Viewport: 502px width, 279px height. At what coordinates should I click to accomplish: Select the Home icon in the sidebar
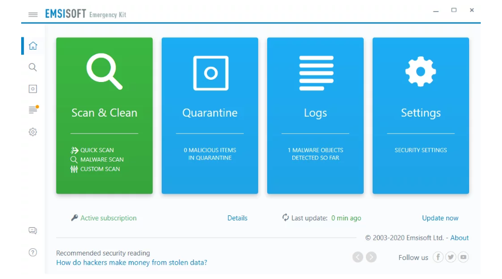point(33,46)
